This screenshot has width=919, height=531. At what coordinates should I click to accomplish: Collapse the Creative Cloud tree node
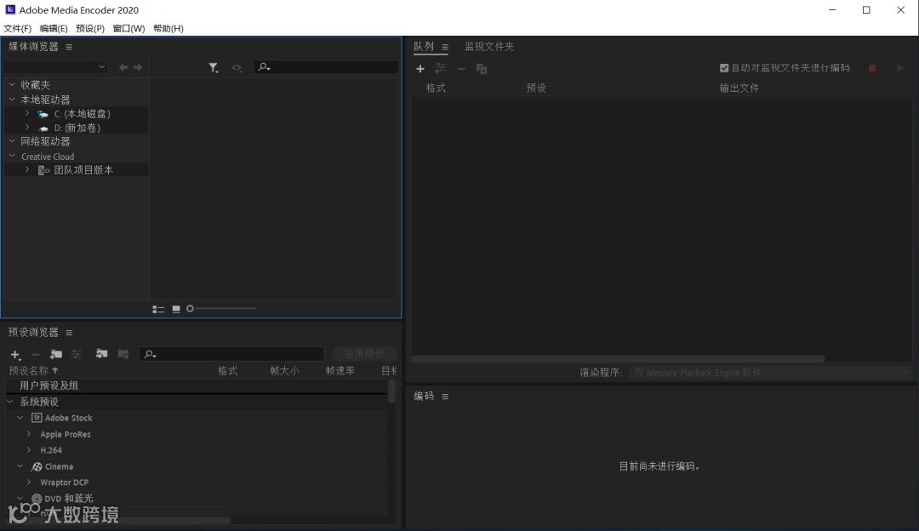[12, 156]
